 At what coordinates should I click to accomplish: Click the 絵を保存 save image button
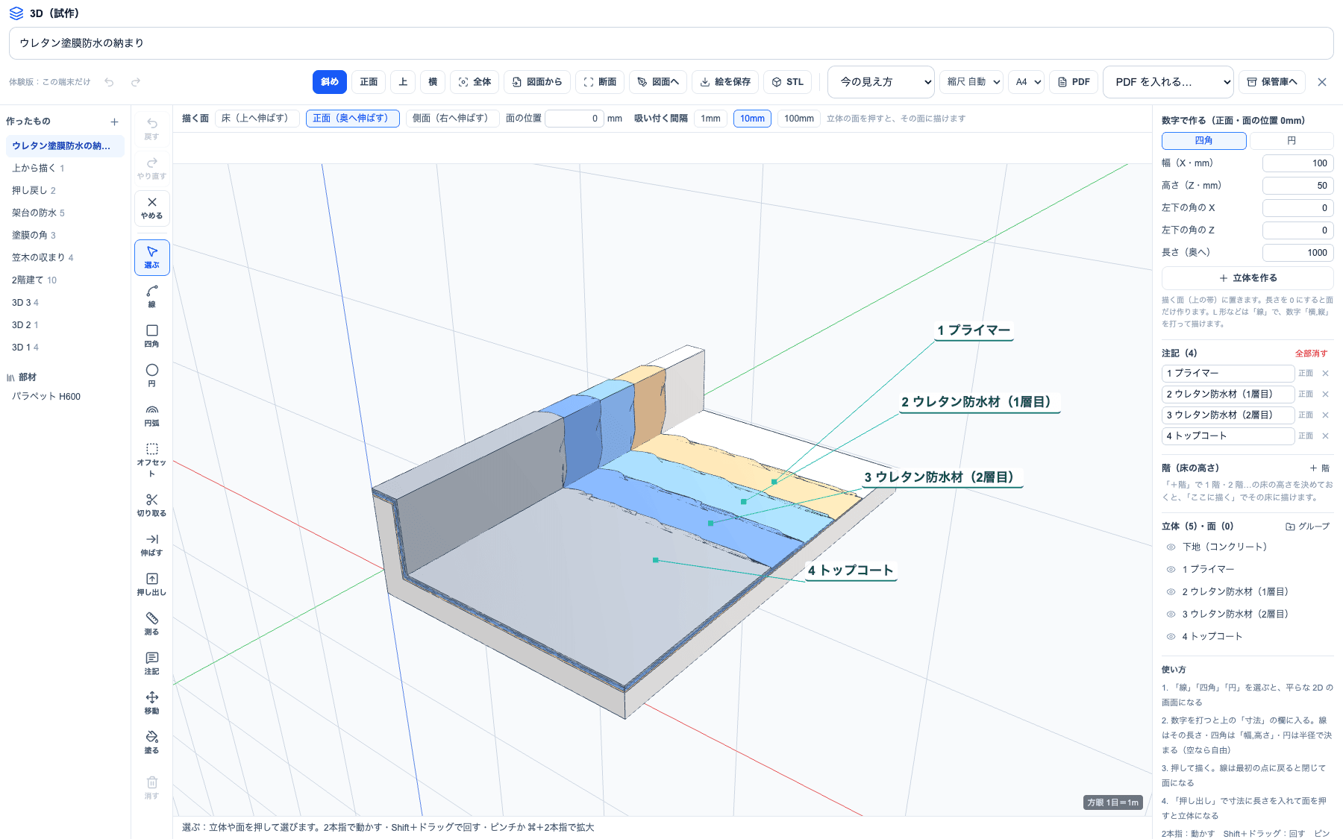[x=725, y=82]
